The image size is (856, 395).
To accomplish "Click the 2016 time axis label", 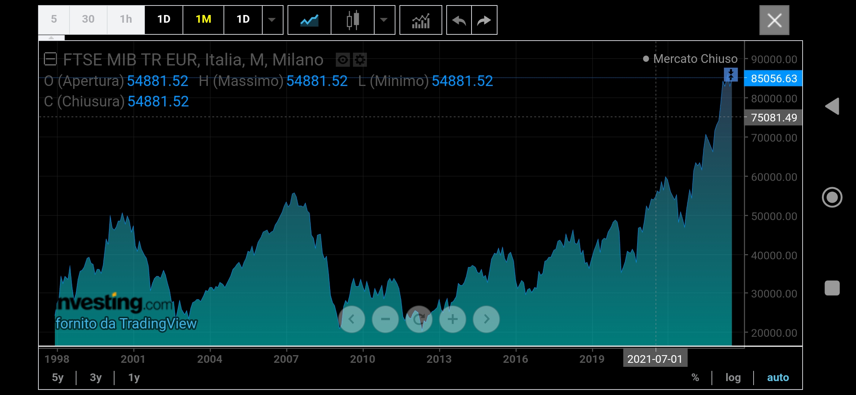I will pyautogui.click(x=515, y=359).
